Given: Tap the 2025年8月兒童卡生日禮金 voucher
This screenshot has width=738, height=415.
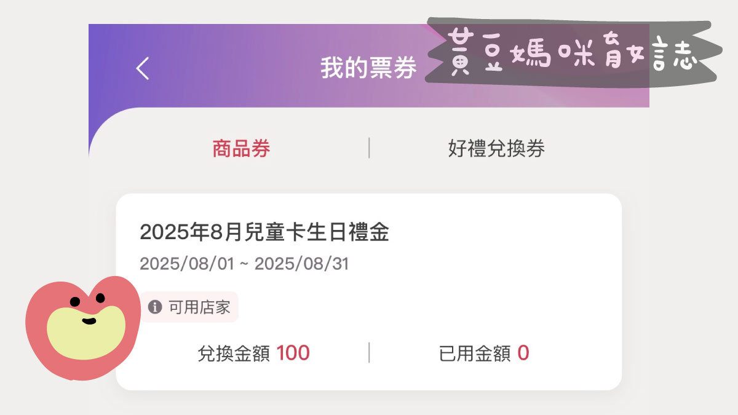Looking at the screenshot, I should [x=266, y=232].
